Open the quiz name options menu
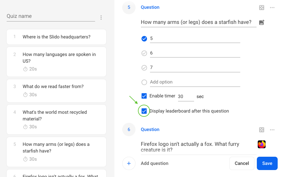This screenshot has width=284, height=177. (x=101, y=18)
